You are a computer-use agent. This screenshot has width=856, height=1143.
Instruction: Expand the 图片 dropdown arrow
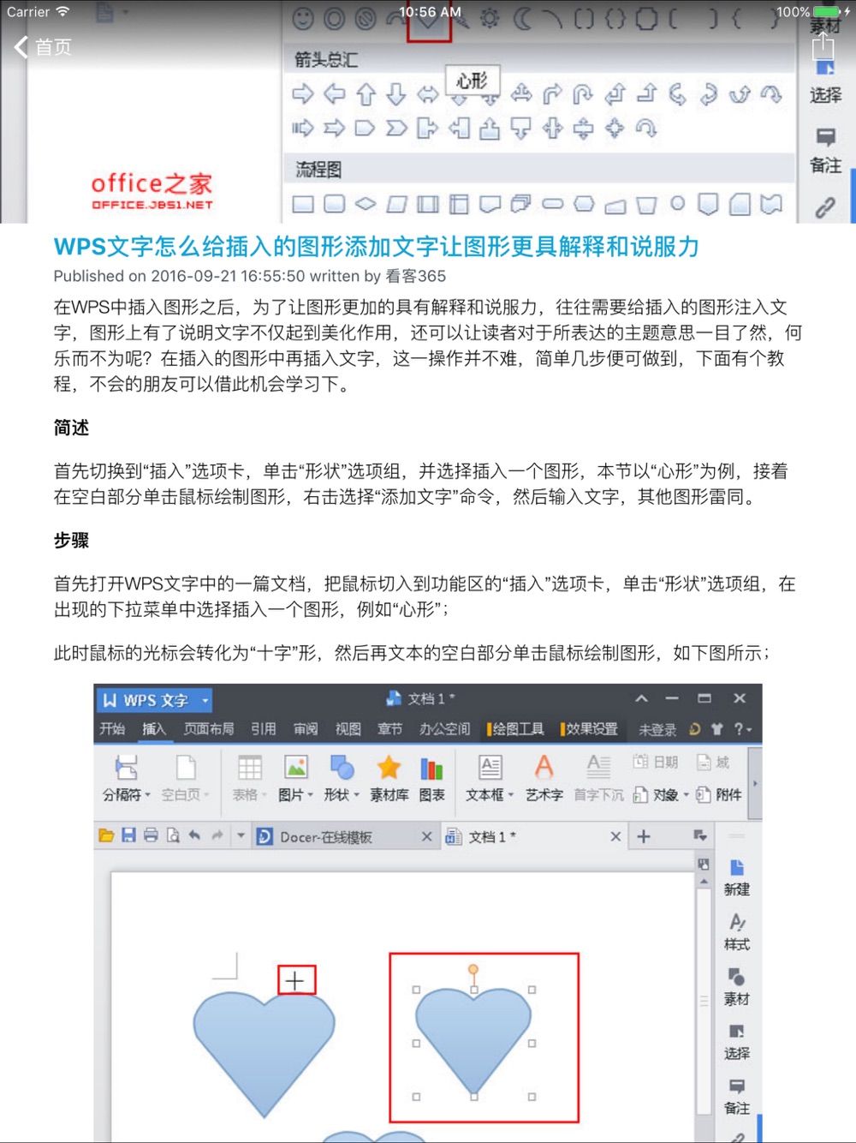(x=310, y=795)
